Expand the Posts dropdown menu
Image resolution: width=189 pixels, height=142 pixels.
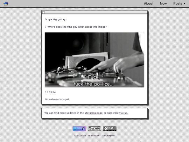179,4
